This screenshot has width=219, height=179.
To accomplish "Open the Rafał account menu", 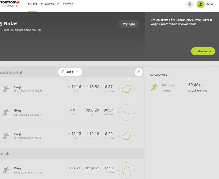I will pyautogui.click(x=210, y=4).
